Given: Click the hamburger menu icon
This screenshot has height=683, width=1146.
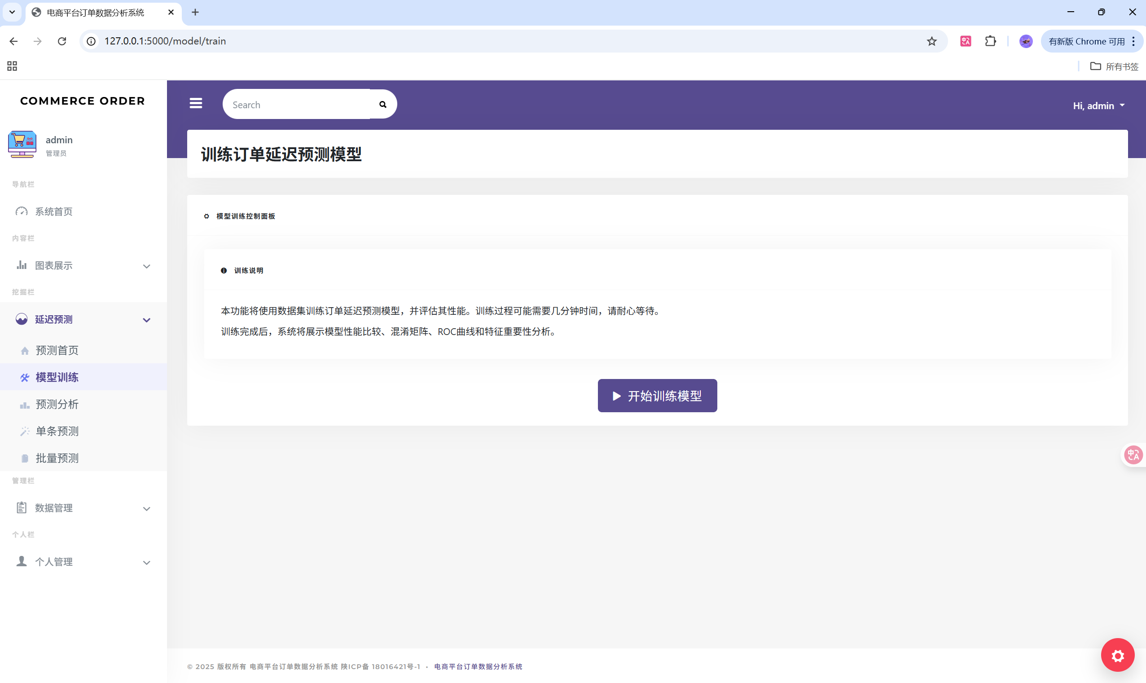Looking at the screenshot, I should [196, 103].
